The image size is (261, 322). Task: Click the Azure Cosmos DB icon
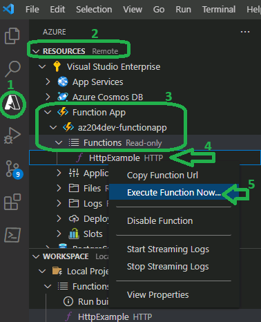(x=63, y=97)
